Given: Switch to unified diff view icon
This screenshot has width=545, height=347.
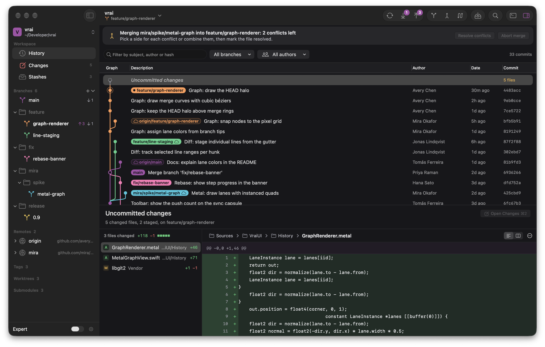Looking at the screenshot, I should (508, 236).
